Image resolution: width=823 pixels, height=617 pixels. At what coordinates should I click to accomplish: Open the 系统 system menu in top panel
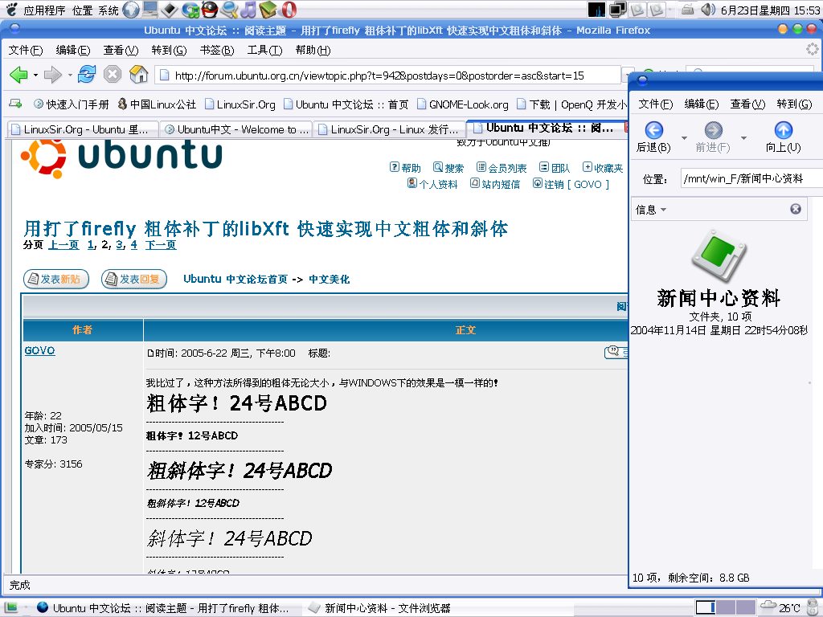(x=109, y=10)
